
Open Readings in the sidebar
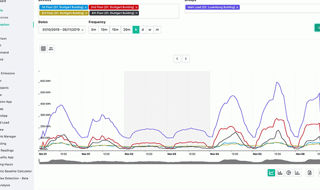click(x=7, y=150)
